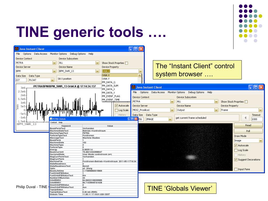Open Device Name Output dropdown
Screen dimensions: 268x201
[216, 110]
